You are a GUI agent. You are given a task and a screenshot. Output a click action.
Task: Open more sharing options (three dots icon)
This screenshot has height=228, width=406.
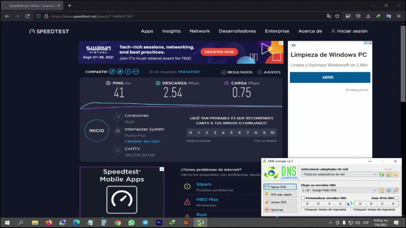(136, 72)
